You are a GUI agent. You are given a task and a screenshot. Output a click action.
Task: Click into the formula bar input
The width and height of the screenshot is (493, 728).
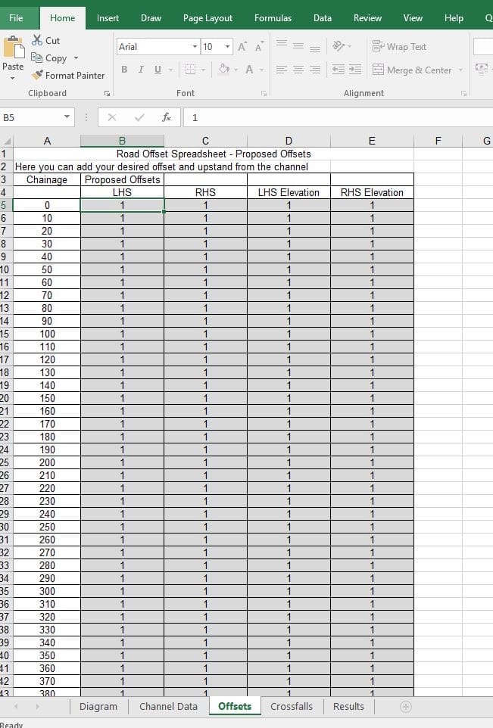coord(339,117)
